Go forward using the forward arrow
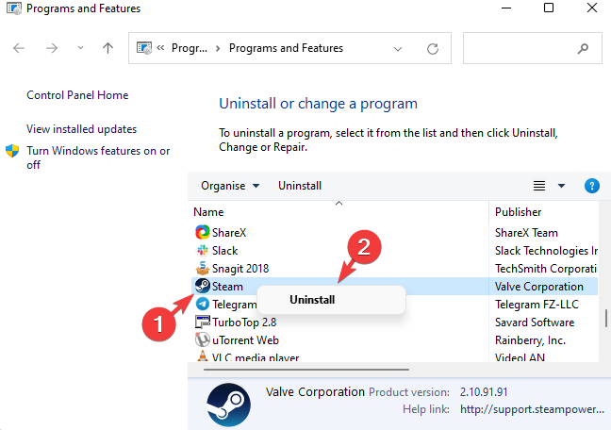 (52, 48)
